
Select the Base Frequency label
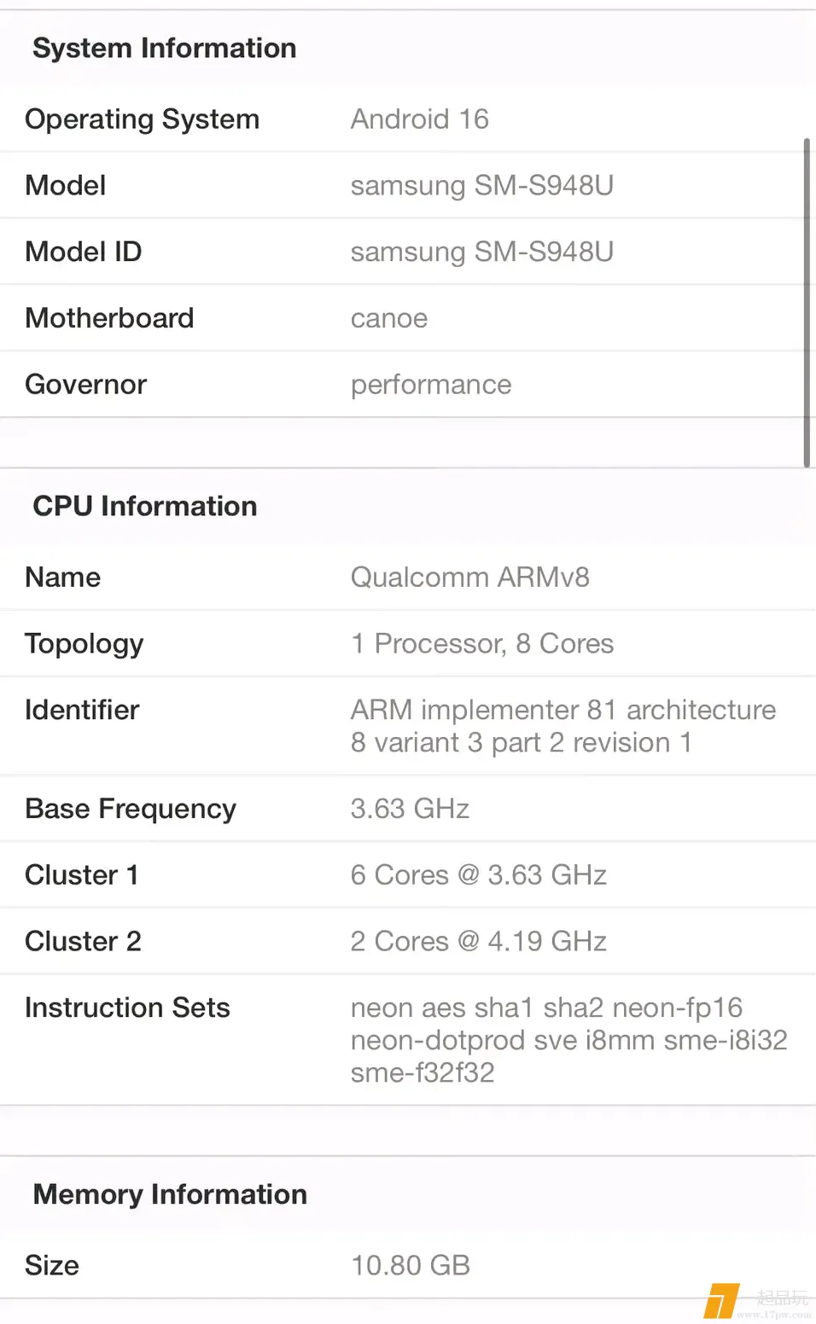131,809
